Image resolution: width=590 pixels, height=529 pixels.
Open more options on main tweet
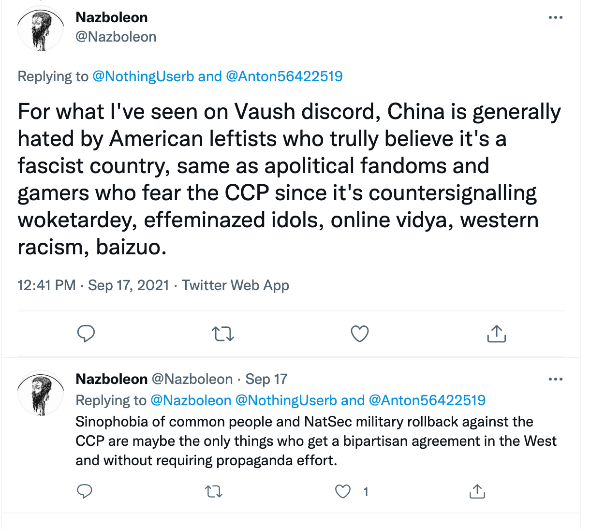click(x=555, y=18)
